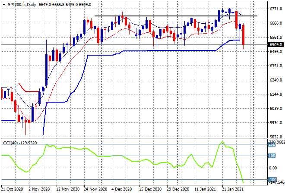This screenshot has width=285, height=194.
Task: Click the 6039.0 price axis label
Action: point(276,109)
